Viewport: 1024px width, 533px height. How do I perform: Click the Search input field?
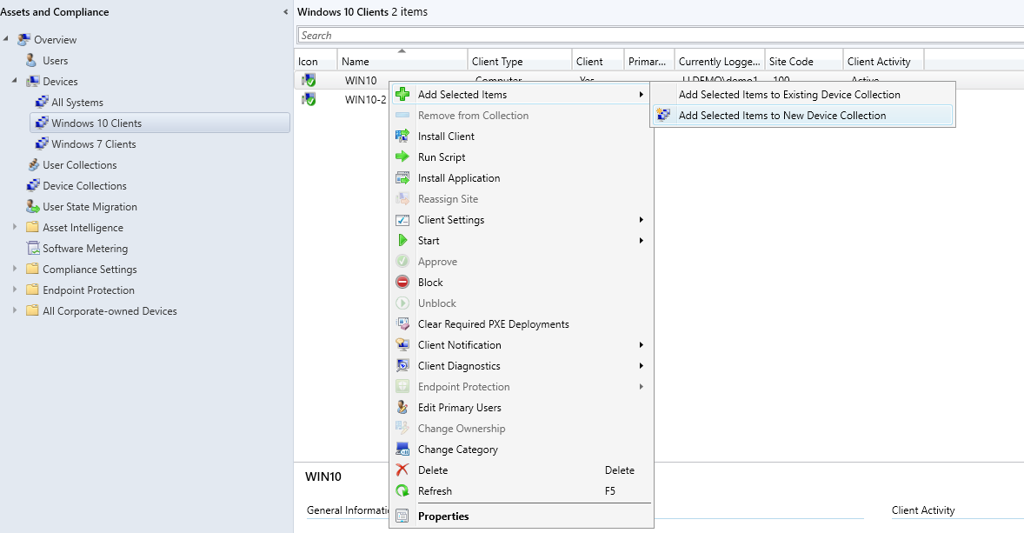(661, 36)
